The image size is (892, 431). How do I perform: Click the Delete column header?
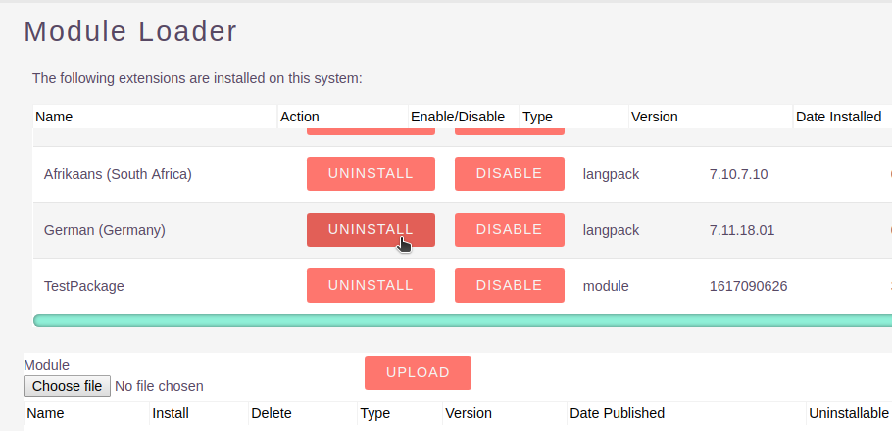point(272,413)
